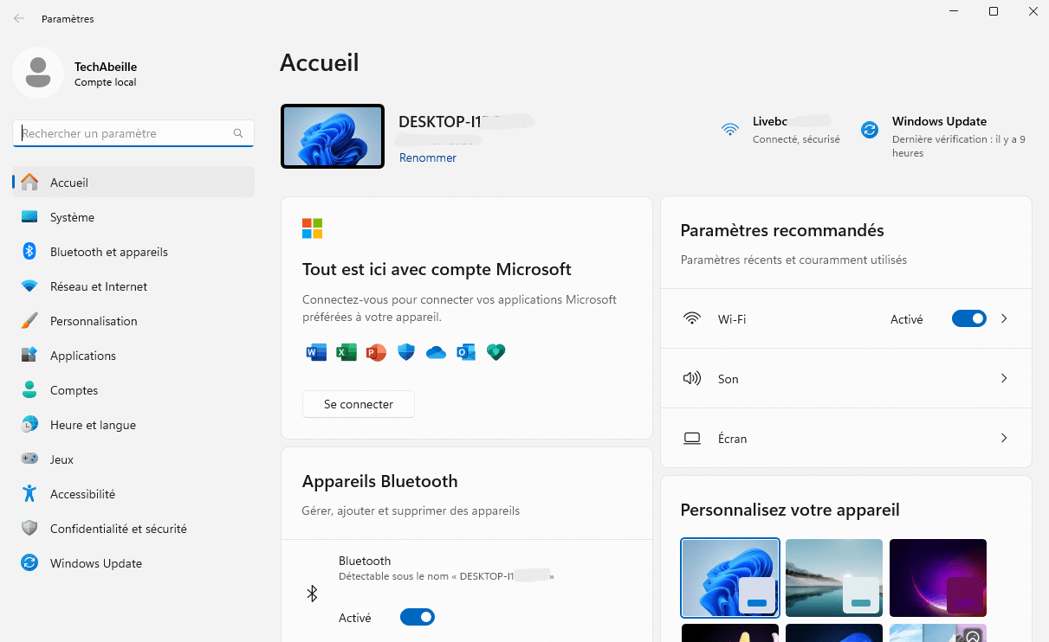Click the Excel icon
The width and height of the screenshot is (1049, 642).
pos(346,352)
